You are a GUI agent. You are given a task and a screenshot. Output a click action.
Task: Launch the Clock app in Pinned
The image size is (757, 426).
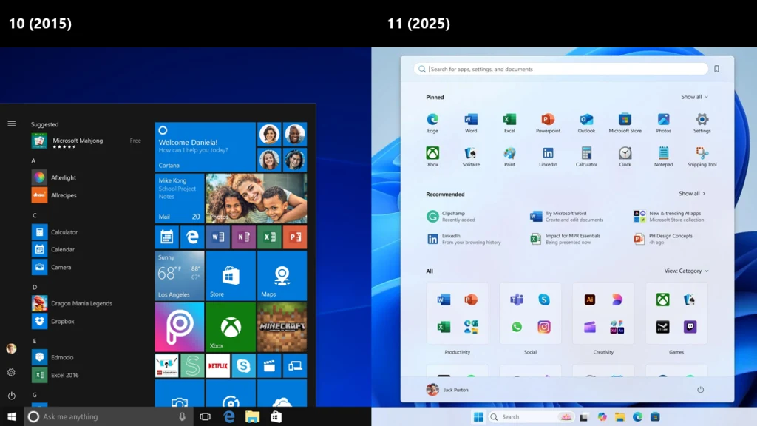pyautogui.click(x=625, y=157)
